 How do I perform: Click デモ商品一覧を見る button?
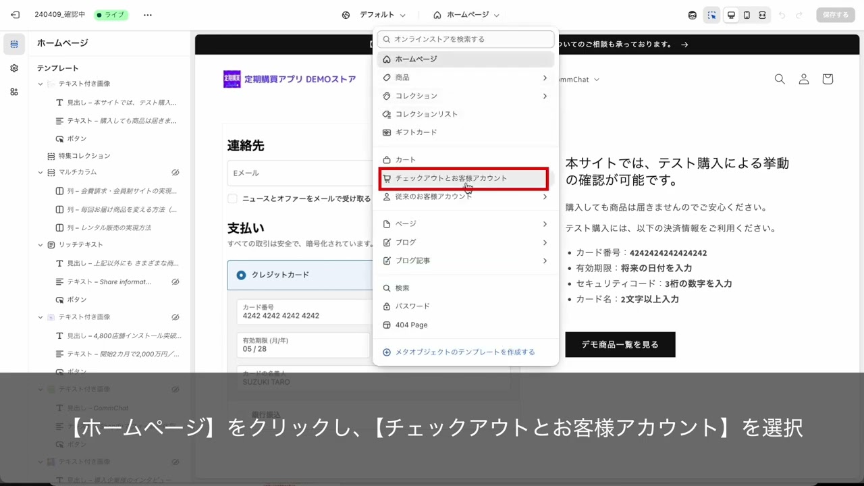pyautogui.click(x=620, y=344)
